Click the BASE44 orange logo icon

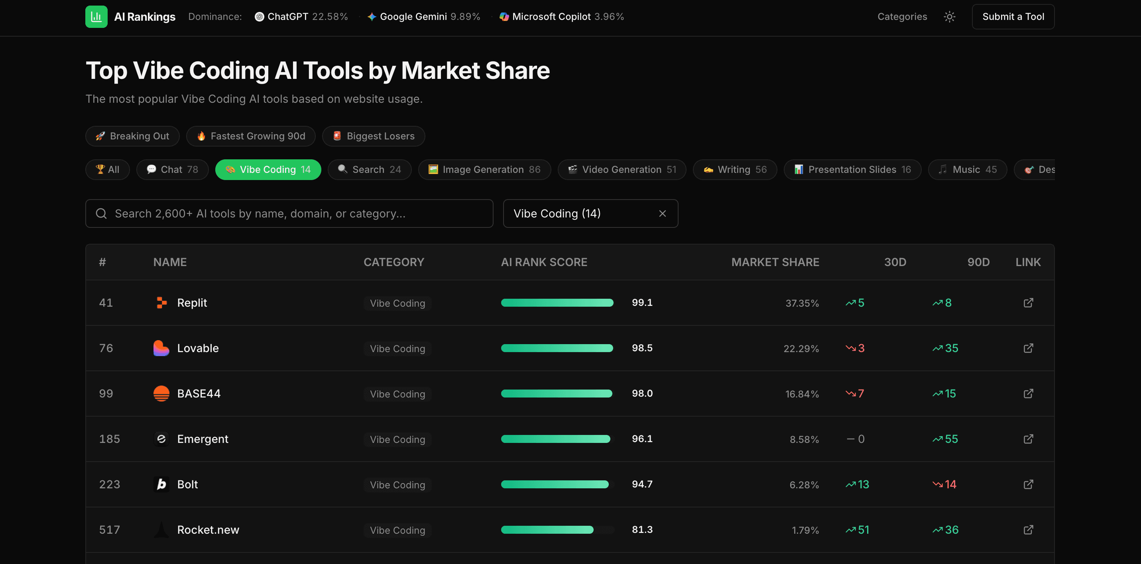click(x=161, y=394)
